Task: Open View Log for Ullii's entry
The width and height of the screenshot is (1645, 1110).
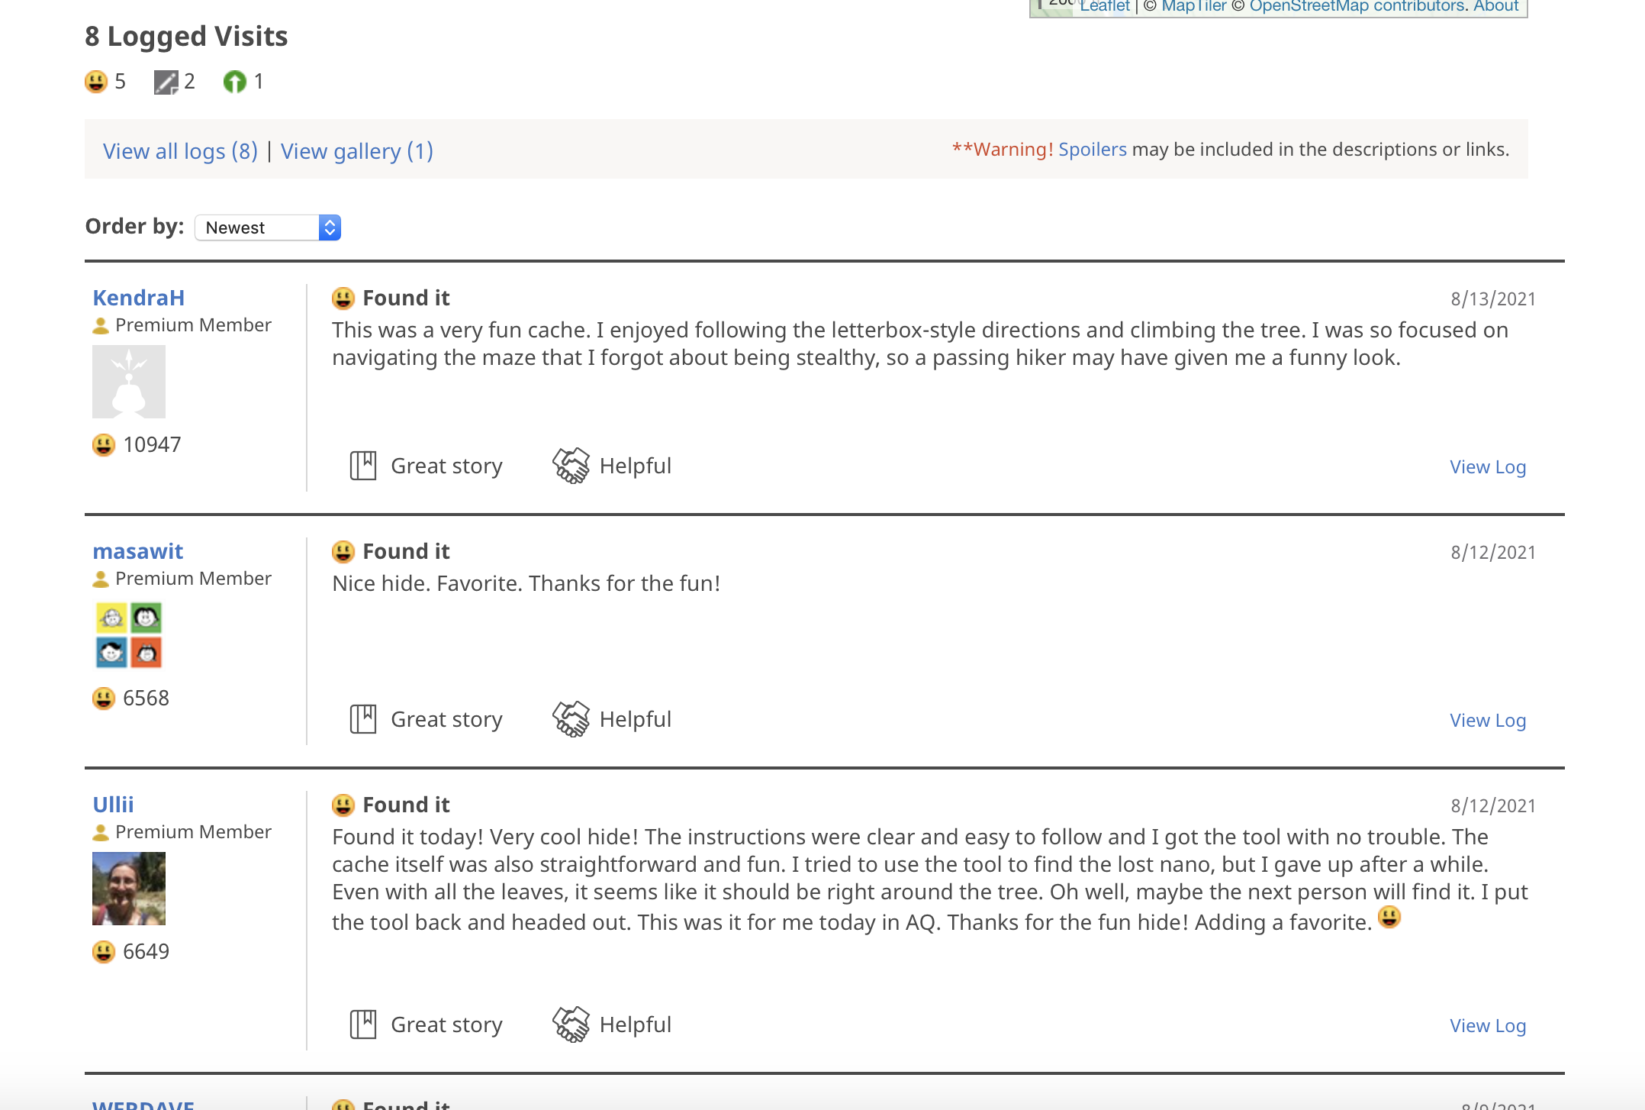Action: pos(1487,1026)
